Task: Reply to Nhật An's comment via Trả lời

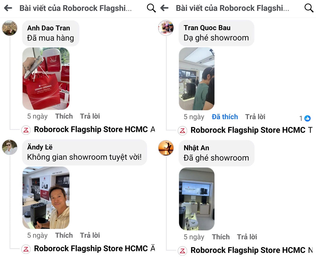Action: [247, 237]
